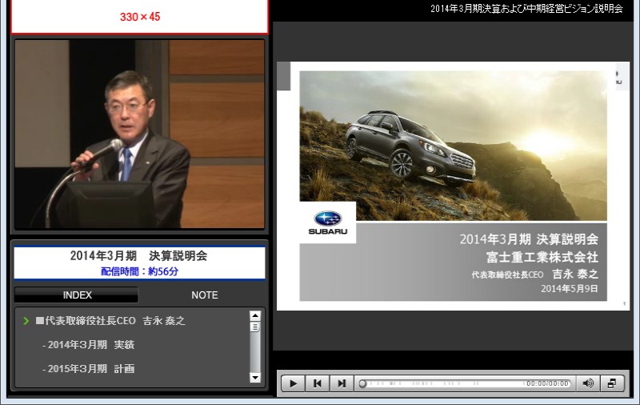The width and height of the screenshot is (640, 405).
Task: Click the 330×45 banner area
Action: (139, 16)
